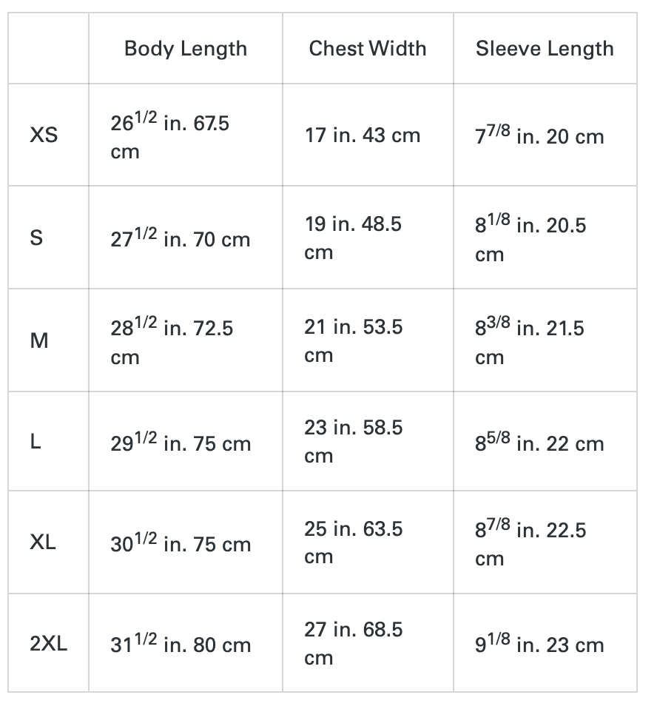The image size is (657, 709).
Task: Click the XS sleeve length 20 cm cell
Action: (x=539, y=136)
